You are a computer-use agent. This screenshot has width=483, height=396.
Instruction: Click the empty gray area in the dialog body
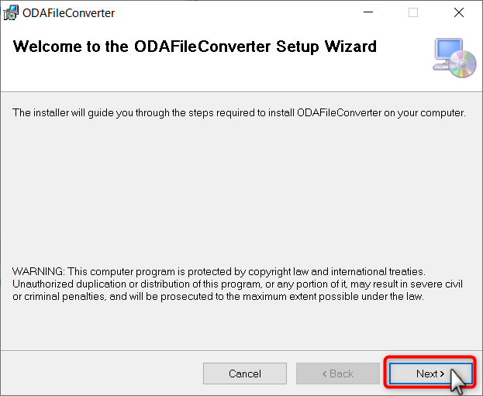(x=240, y=191)
